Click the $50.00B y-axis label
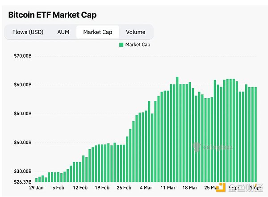 pos(23,113)
